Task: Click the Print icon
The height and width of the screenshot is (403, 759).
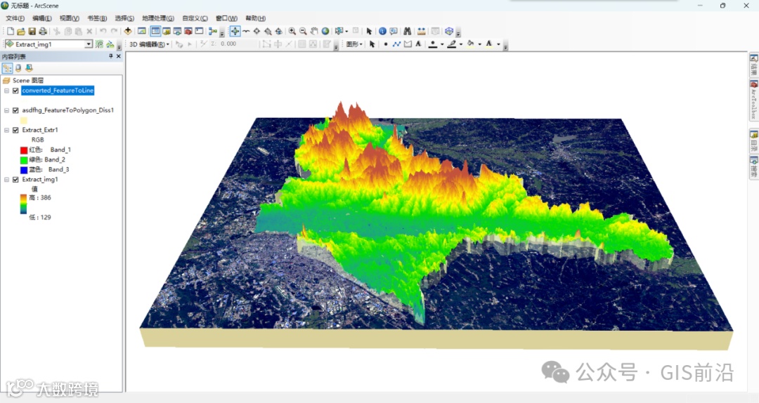Action: [x=43, y=31]
